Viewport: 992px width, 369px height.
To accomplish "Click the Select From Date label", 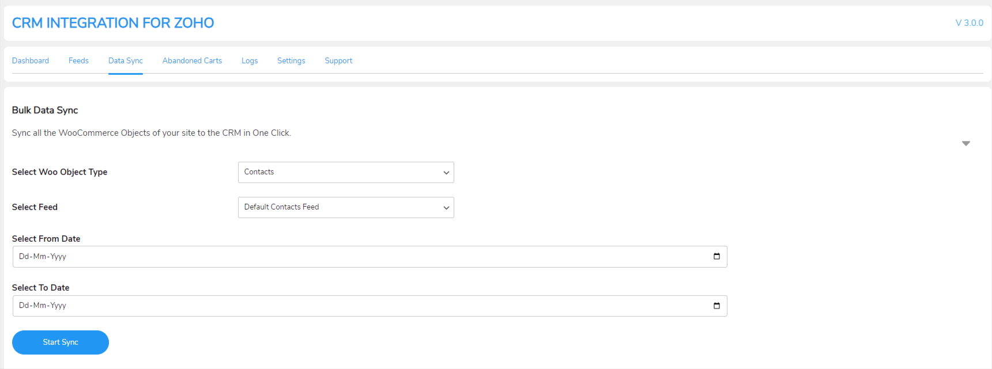I will coord(46,239).
